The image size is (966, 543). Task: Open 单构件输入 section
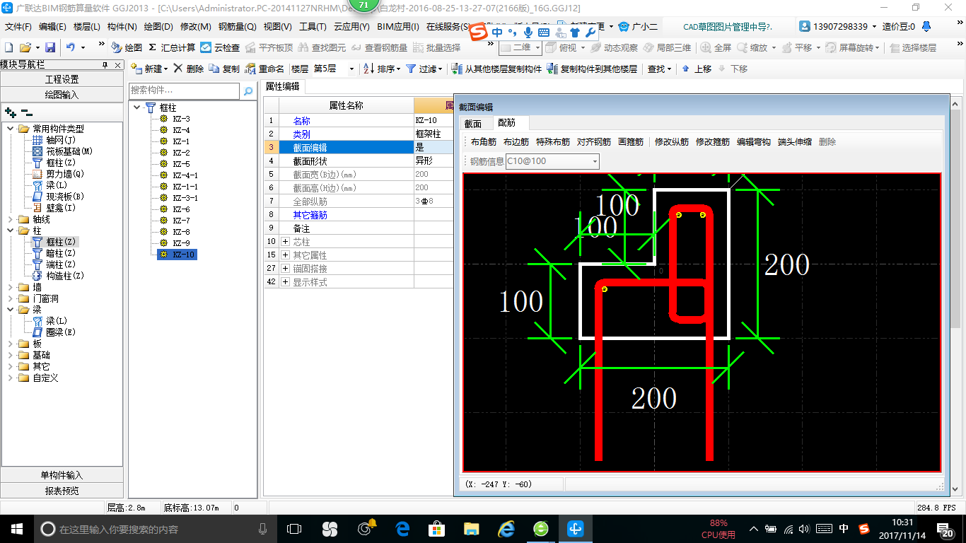pyautogui.click(x=62, y=475)
